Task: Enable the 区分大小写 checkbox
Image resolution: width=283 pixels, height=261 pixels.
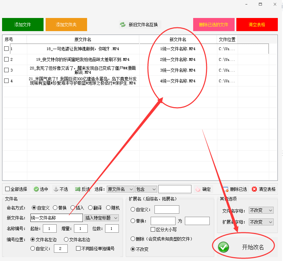Action: pos(153,230)
